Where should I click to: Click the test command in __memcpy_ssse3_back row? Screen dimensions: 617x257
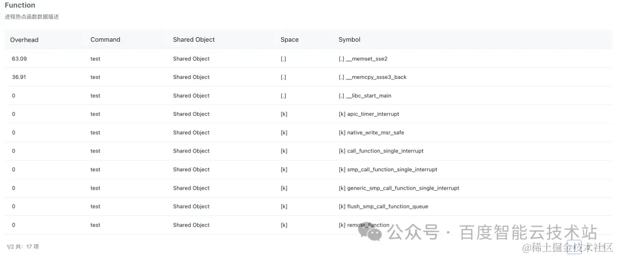click(x=95, y=77)
